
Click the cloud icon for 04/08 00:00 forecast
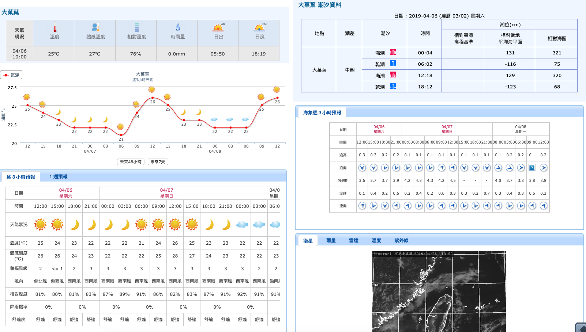(243, 224)
